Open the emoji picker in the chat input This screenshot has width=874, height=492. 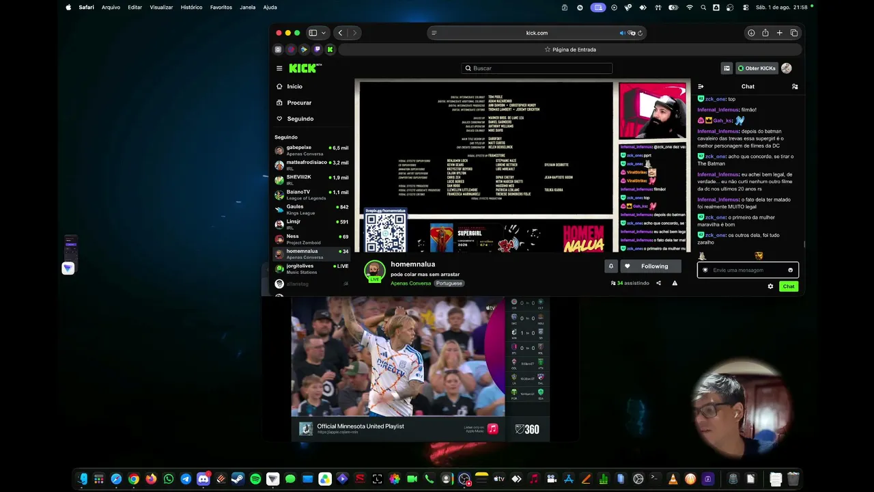[x=791, y=270]
